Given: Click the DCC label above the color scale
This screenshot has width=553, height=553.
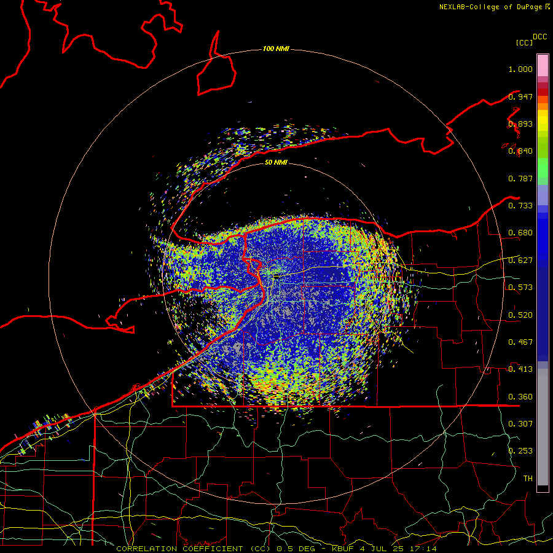Looking at the screenshot, I should click(540, 37).
